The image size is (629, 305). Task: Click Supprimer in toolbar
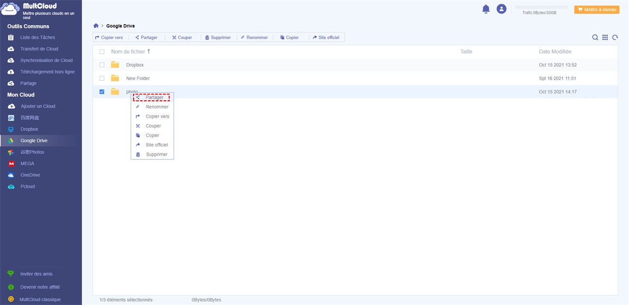click(x=218, y=37)
